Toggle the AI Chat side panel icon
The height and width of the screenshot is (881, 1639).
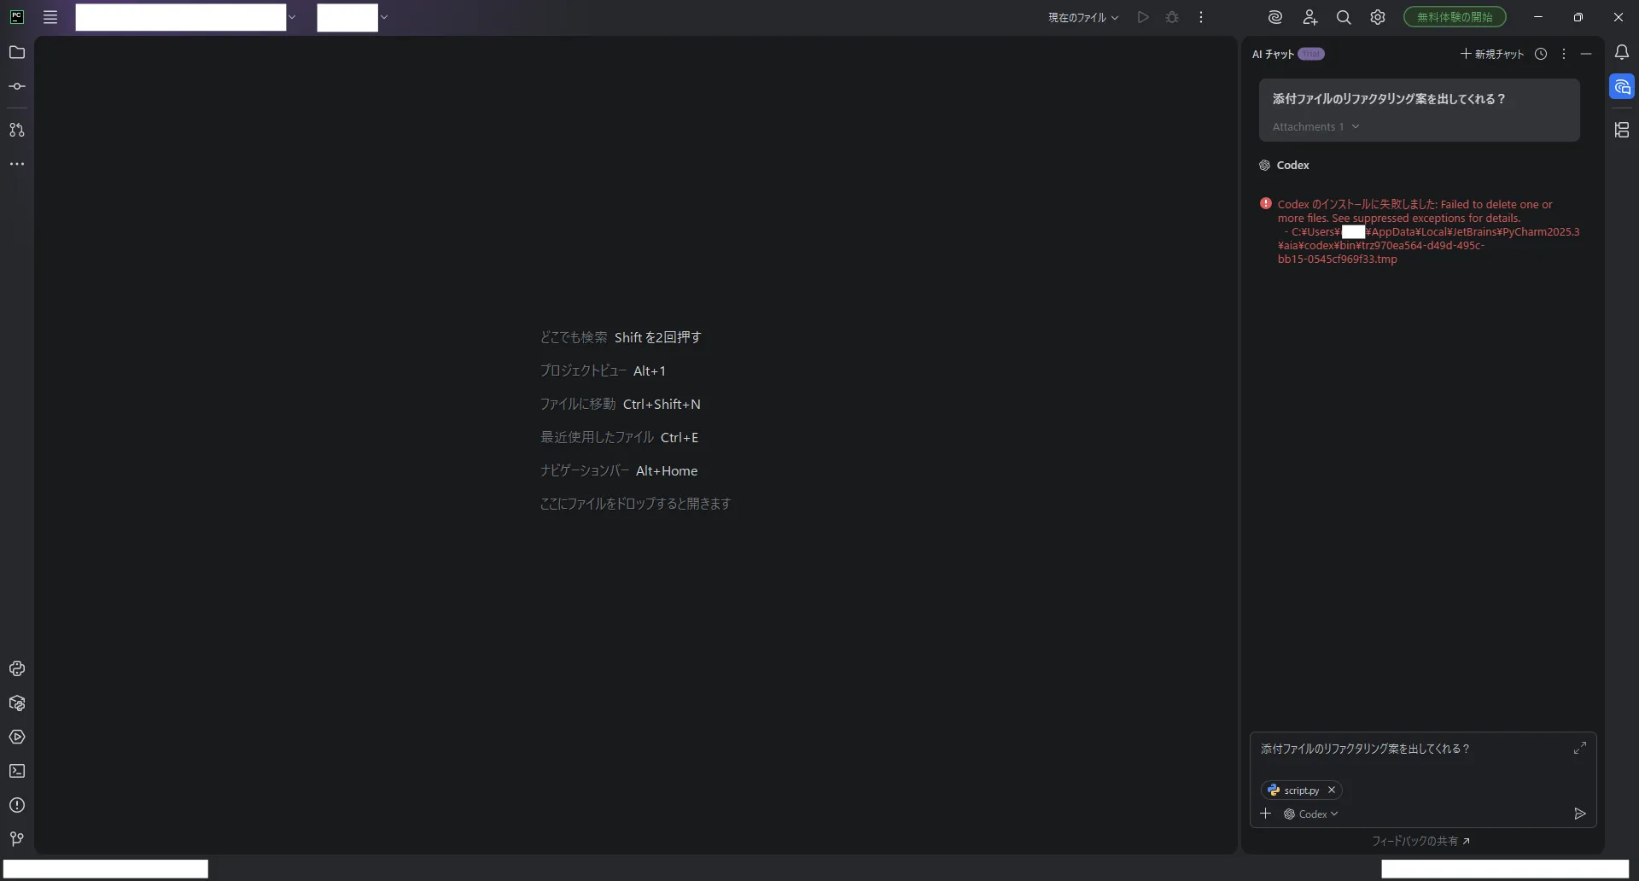click(1622, 87)
